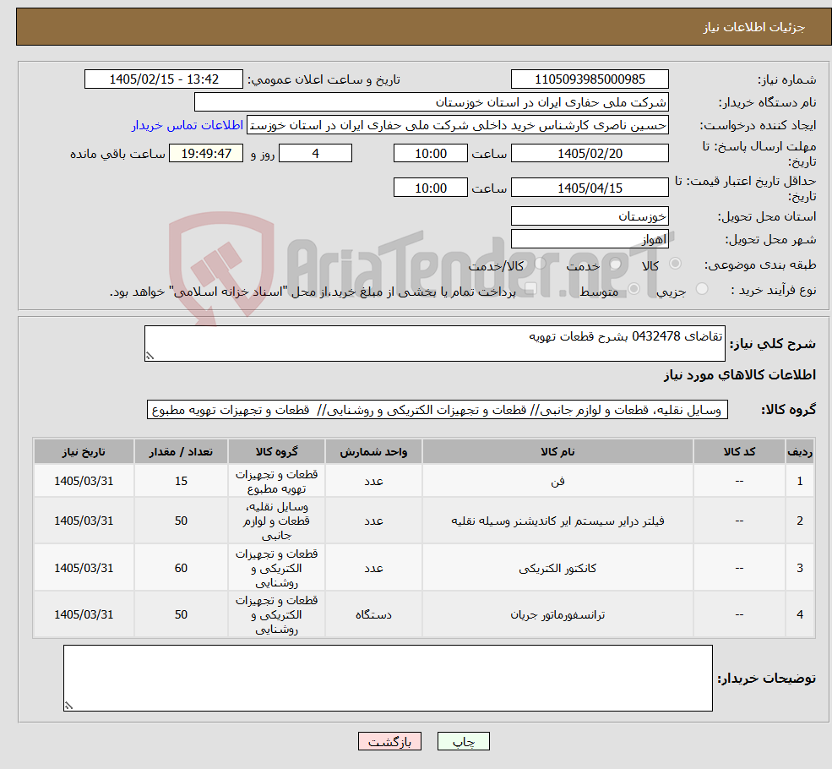832x769 pixels.
Task: Click the ردیف column header
Action: pos(800,451)
